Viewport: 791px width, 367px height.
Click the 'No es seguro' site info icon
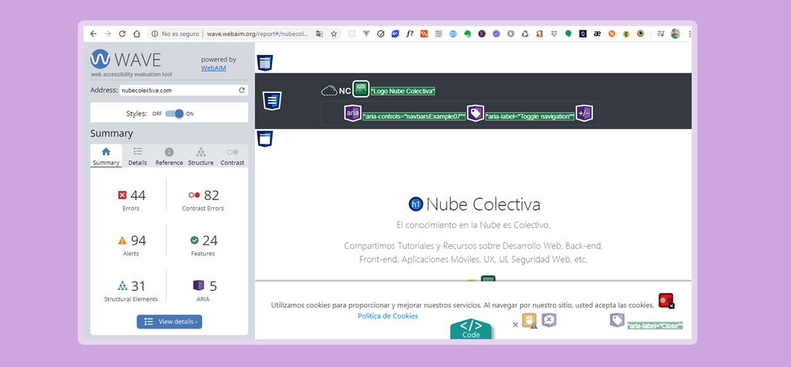(154, 34)
